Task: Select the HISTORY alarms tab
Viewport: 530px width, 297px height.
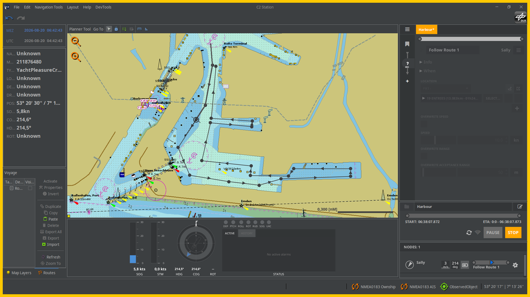Action: tap(247, 233)
